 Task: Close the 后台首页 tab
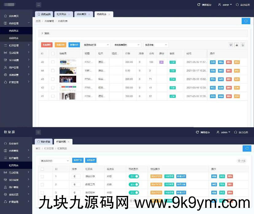89,14
